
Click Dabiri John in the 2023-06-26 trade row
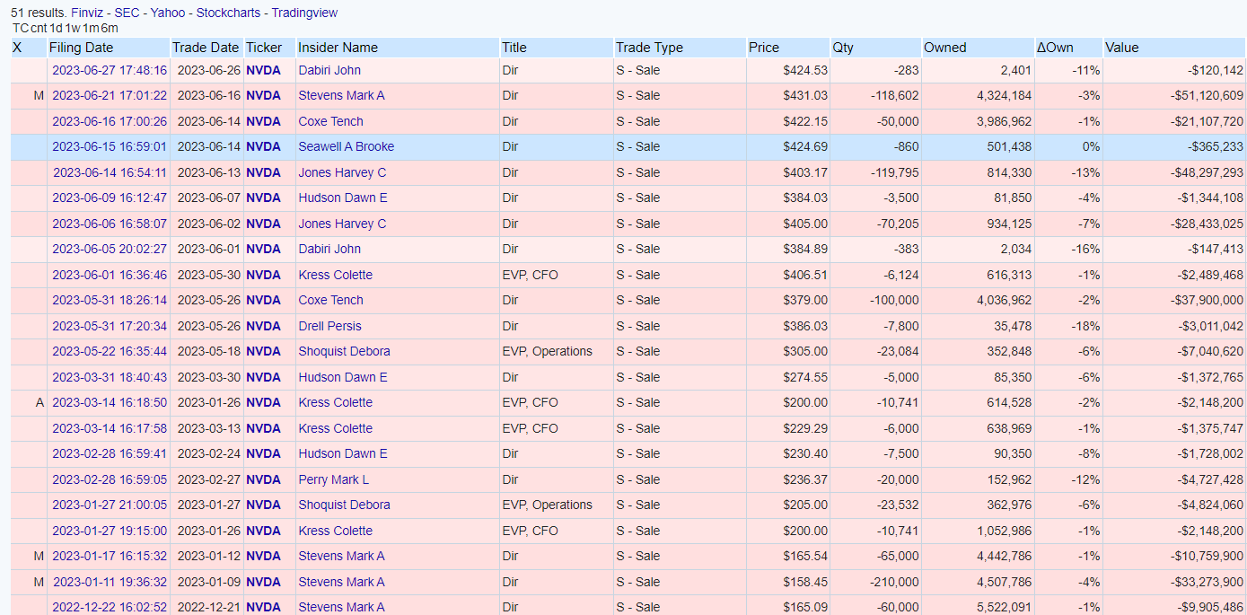pyautogui.click(x=329, y=70)
